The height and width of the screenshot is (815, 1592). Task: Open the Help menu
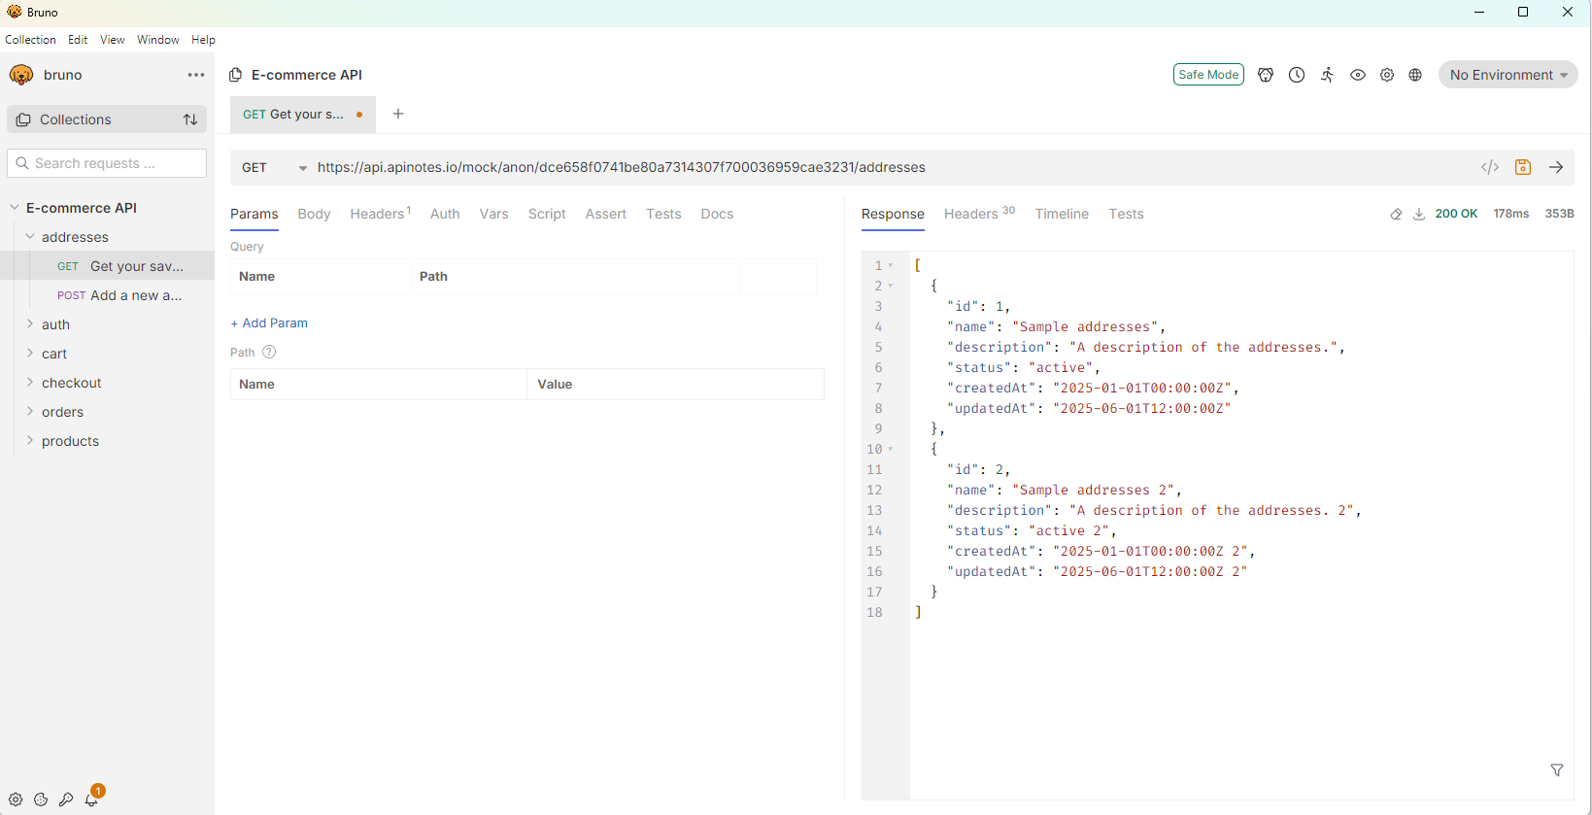[x=203, y=40]
